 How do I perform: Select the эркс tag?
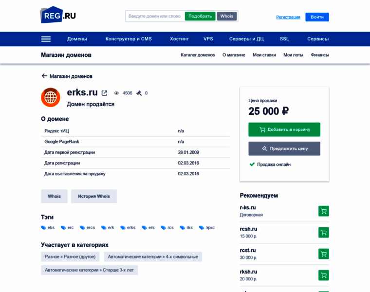[x=207, y=228]
